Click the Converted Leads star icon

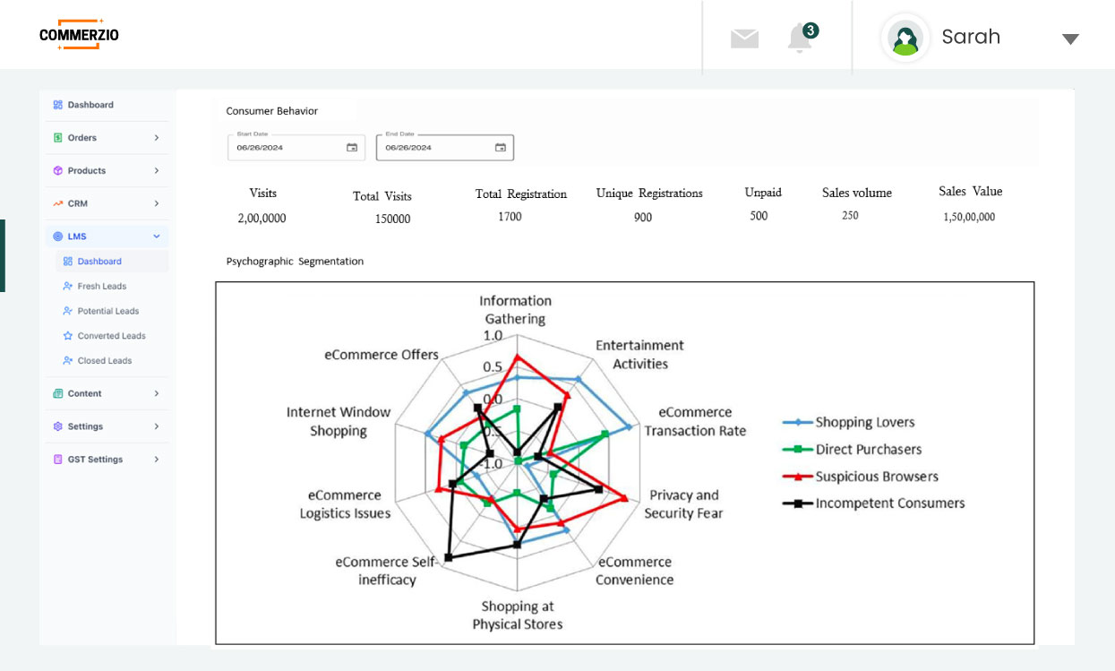click(x=68, y=336)
